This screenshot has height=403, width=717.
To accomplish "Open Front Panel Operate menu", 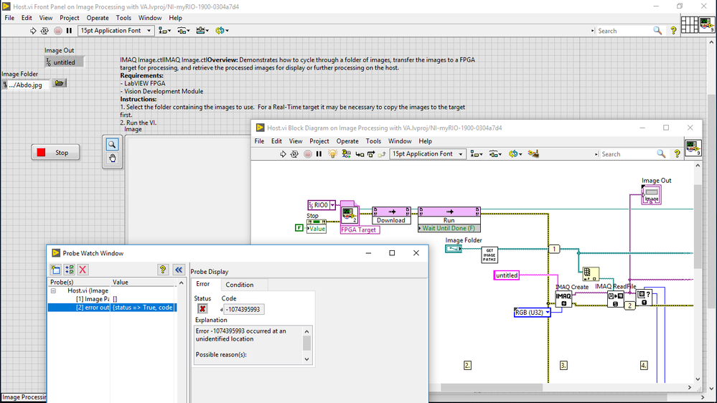I will coord(98,18).
